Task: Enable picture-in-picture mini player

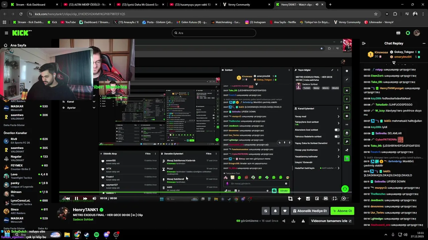Action: [317, 199]
